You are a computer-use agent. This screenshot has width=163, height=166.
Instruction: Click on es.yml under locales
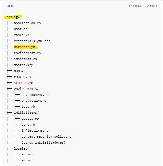click(x=27, y=160)
